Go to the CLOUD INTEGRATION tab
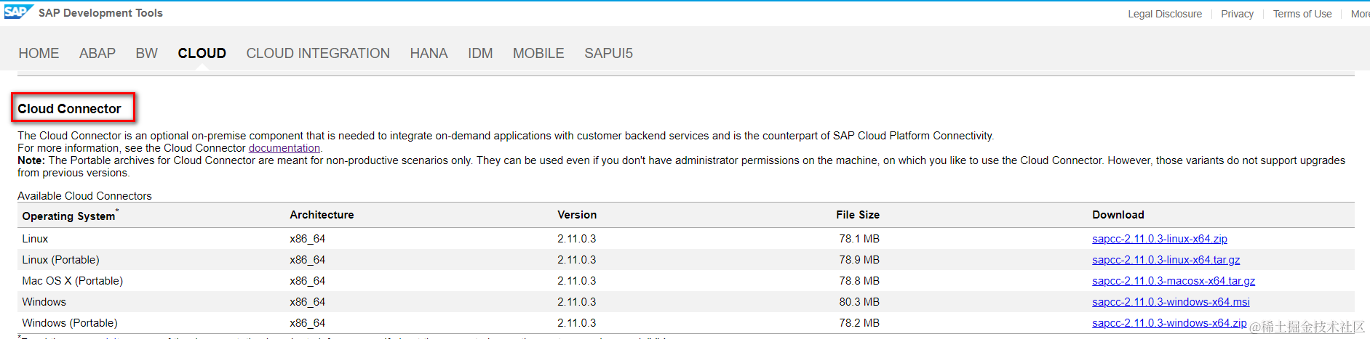The width and height of the screenshot is (1370, 339). pyautogui.click(x=318, y=54)
